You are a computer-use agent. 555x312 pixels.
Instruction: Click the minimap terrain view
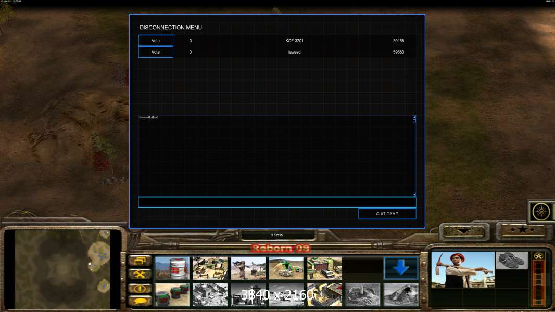coord(62,269)
